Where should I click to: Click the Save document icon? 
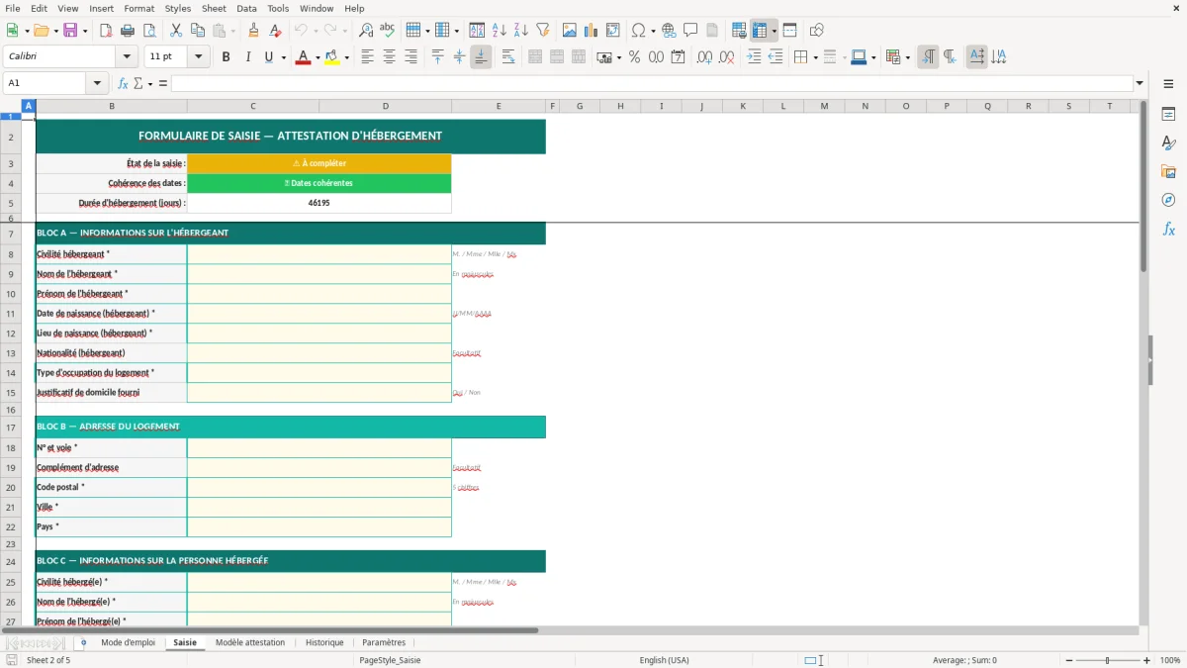coord(70,31)
